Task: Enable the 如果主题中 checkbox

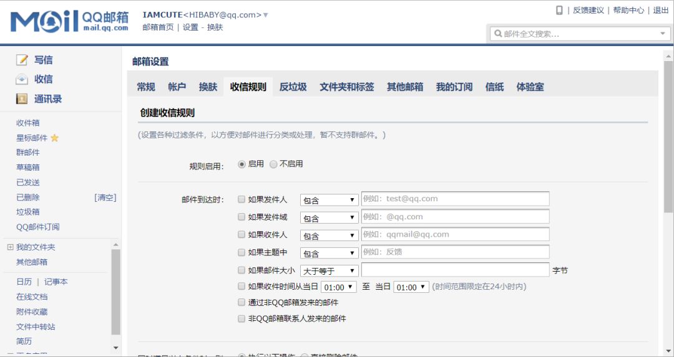Action: 242,252
